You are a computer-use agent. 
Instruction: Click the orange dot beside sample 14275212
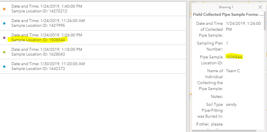coord(4,9)
